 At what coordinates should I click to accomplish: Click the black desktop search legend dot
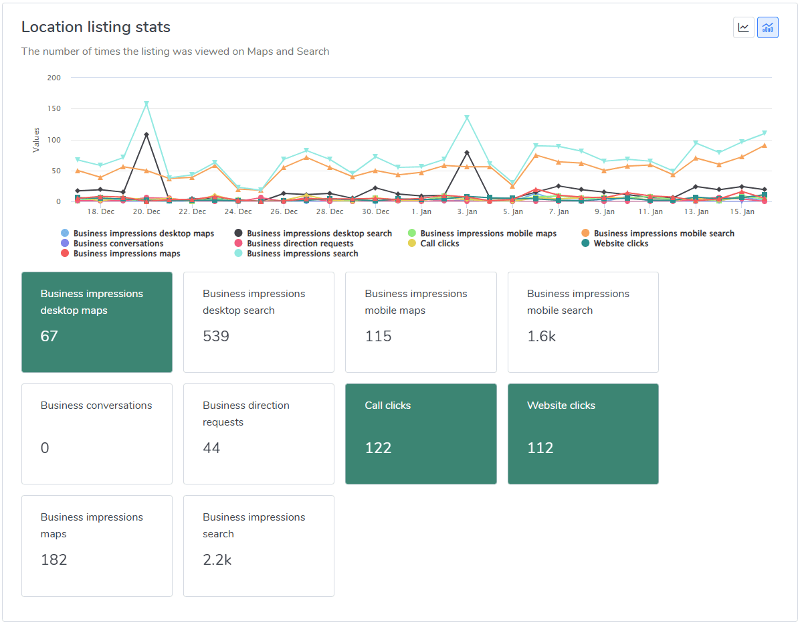coord(238,233)
